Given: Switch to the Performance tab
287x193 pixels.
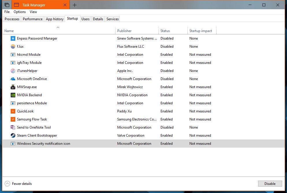Looking at the screenshot, I should (x=33, y=19).
